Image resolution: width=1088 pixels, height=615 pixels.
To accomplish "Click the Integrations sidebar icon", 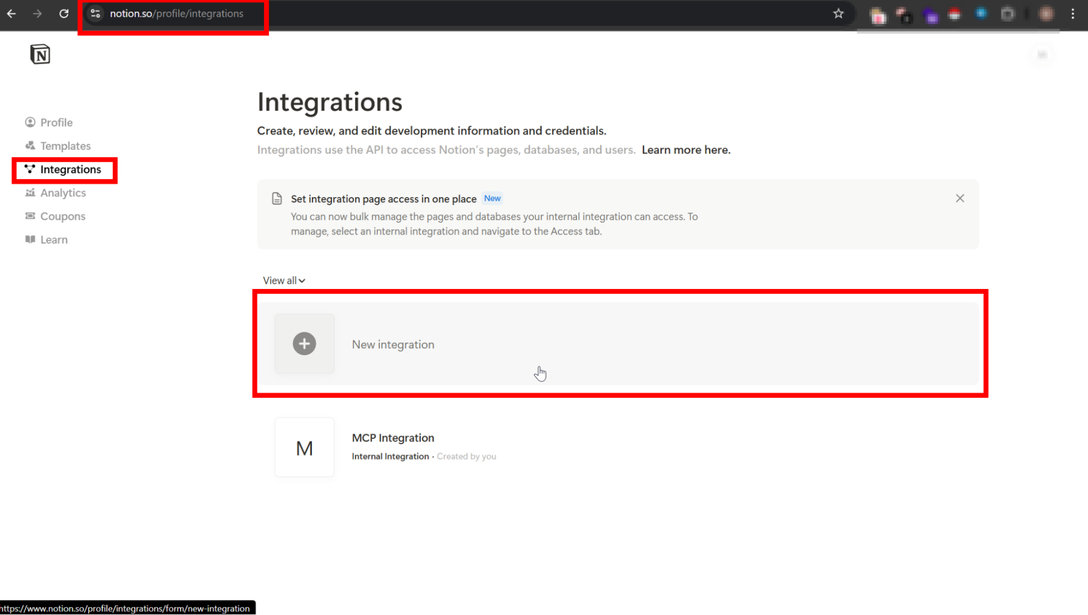I will [30, 169].
